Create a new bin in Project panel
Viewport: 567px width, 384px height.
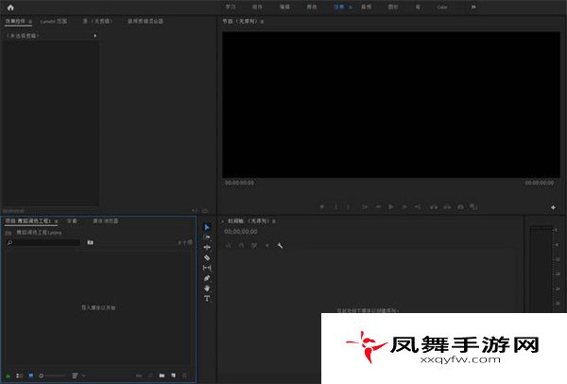162,375
